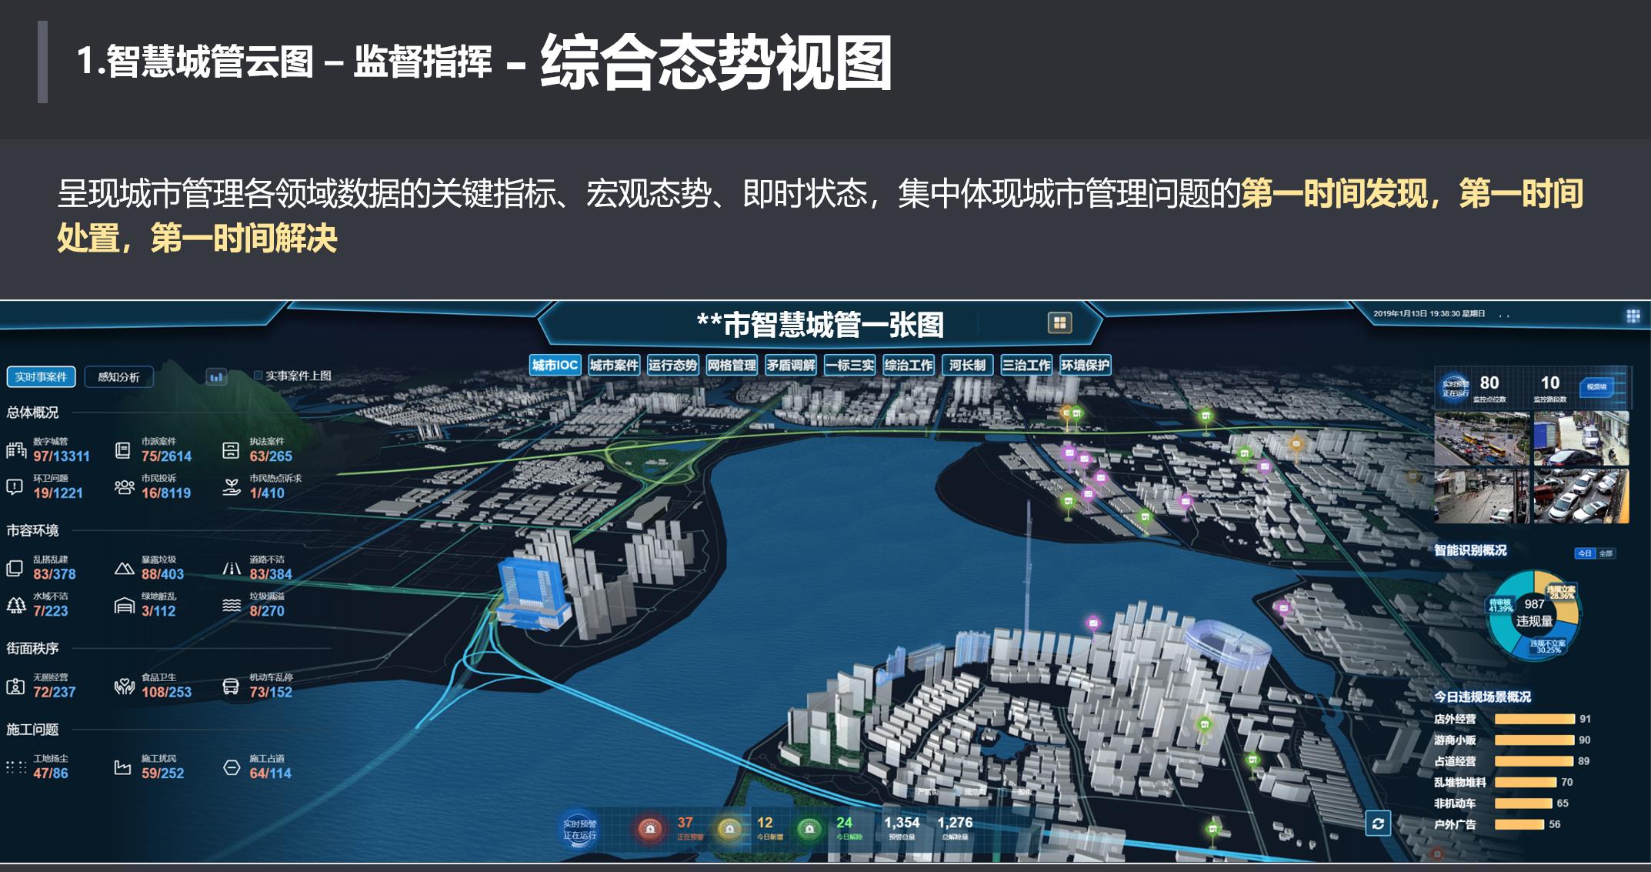
Task: Open the 环境保护 menu tab
Action: [1086, 365]
